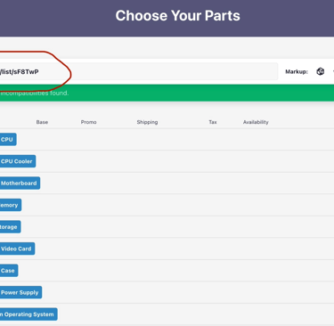334x326 pixels.
Task: Choose a Video Card
Action: tap(17, 249)
